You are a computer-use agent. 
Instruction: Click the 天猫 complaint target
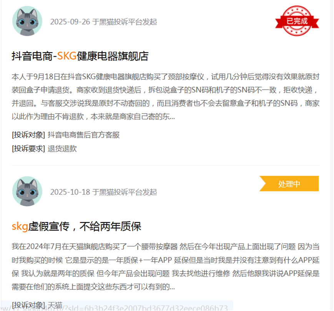[55, 305]
